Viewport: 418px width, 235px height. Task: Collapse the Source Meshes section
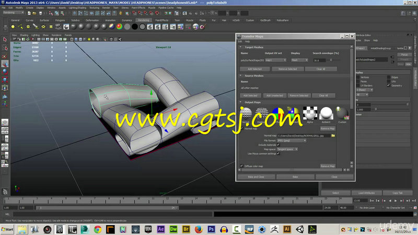click(240, 76)
